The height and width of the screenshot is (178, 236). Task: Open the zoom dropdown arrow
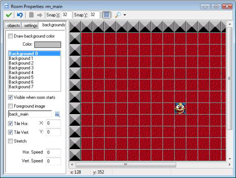click(125, 15)
